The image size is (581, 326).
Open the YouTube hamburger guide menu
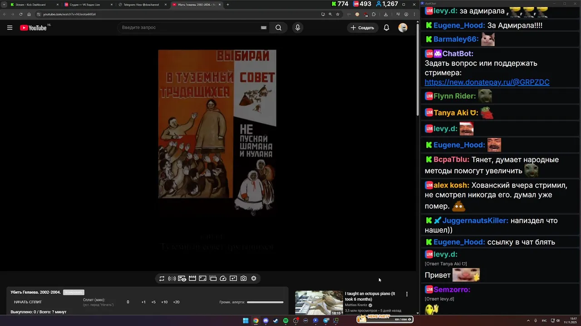[x=10, y=28]
